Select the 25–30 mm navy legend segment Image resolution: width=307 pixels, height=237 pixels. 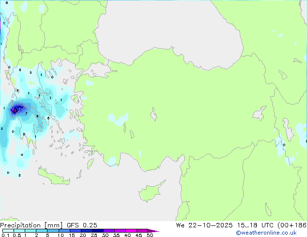97,231
